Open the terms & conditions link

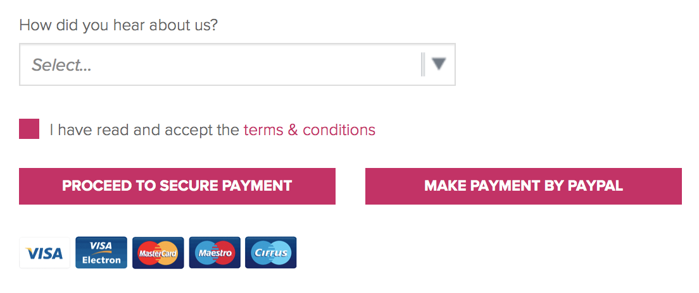coord(310,130)
